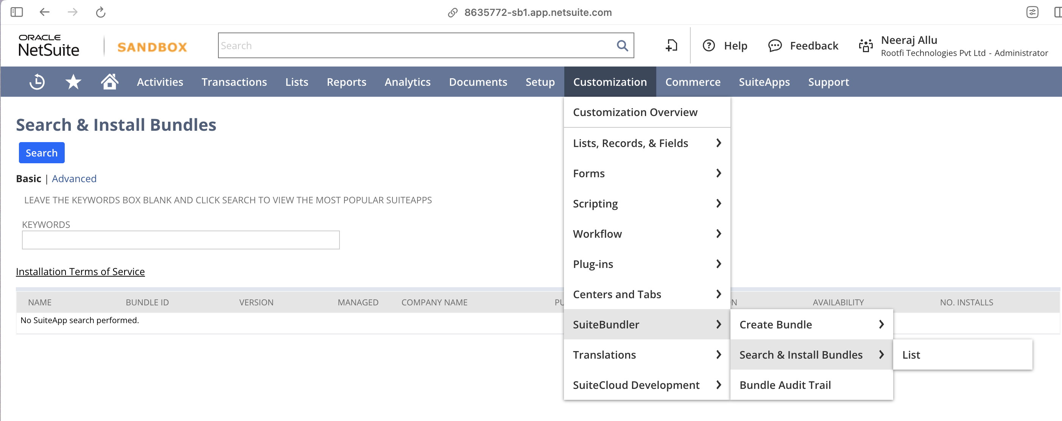Screen dimensions: 1062x421
Task: Click the global search magnifier icon
Action: click(622, 46)
